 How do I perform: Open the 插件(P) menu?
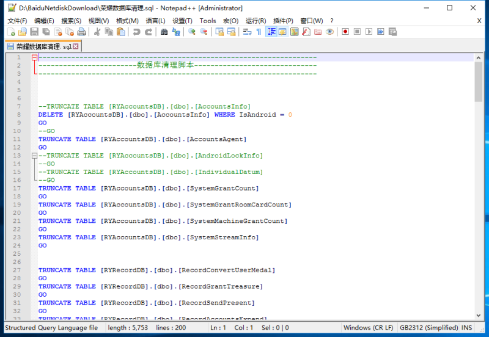point(283,21)
